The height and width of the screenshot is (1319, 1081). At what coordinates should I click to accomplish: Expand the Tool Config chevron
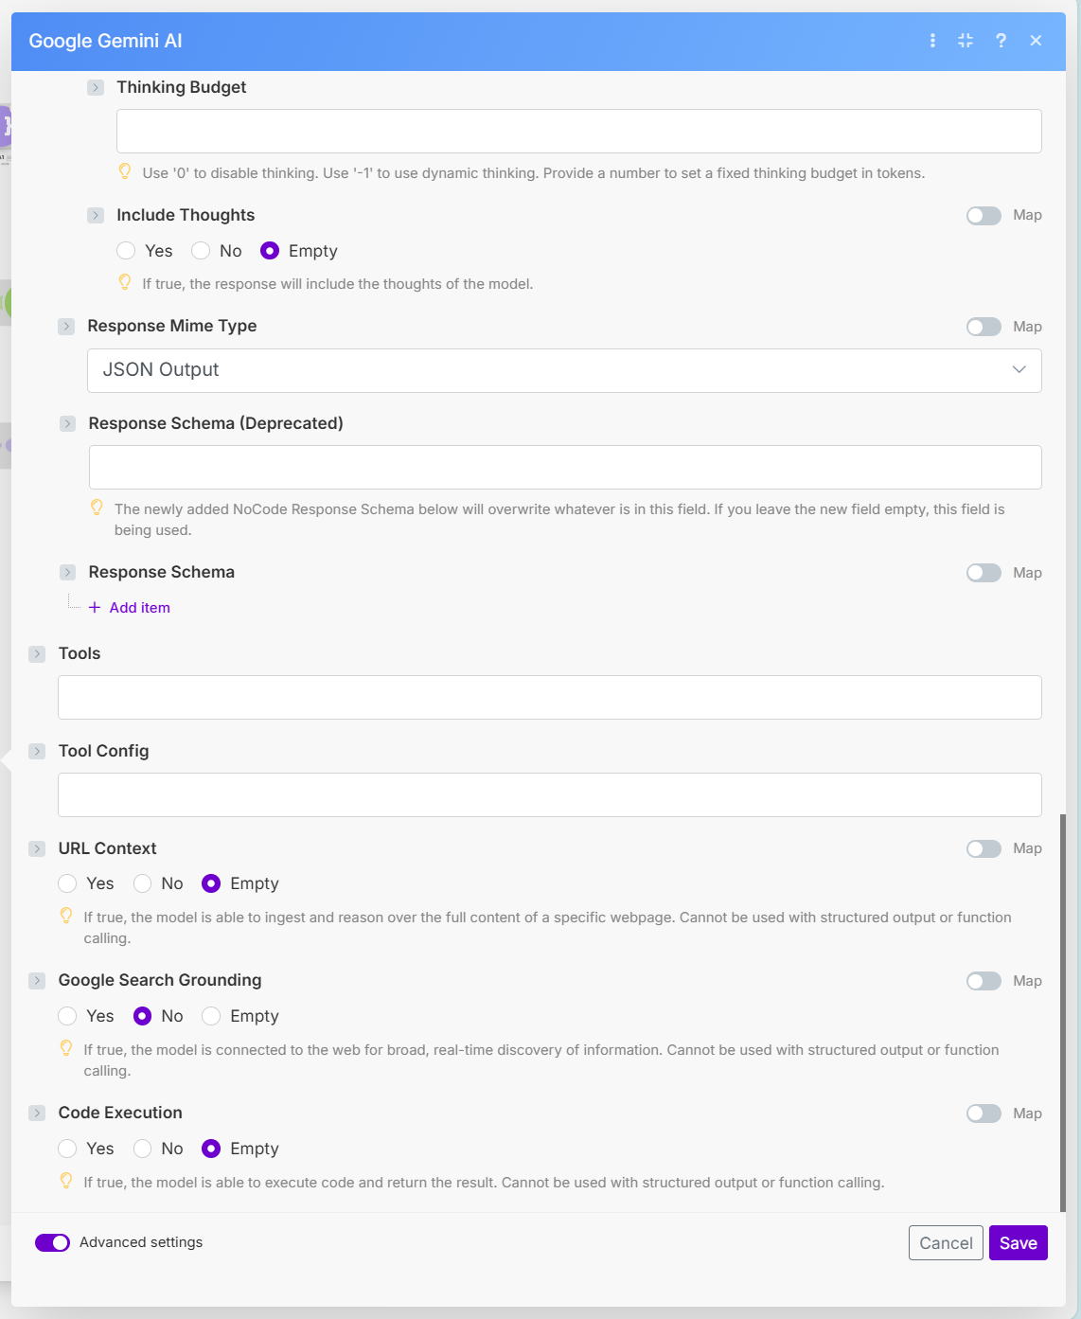(37, 752)
